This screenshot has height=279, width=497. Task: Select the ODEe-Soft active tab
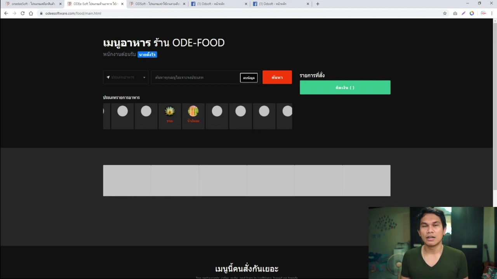[95, 4]
